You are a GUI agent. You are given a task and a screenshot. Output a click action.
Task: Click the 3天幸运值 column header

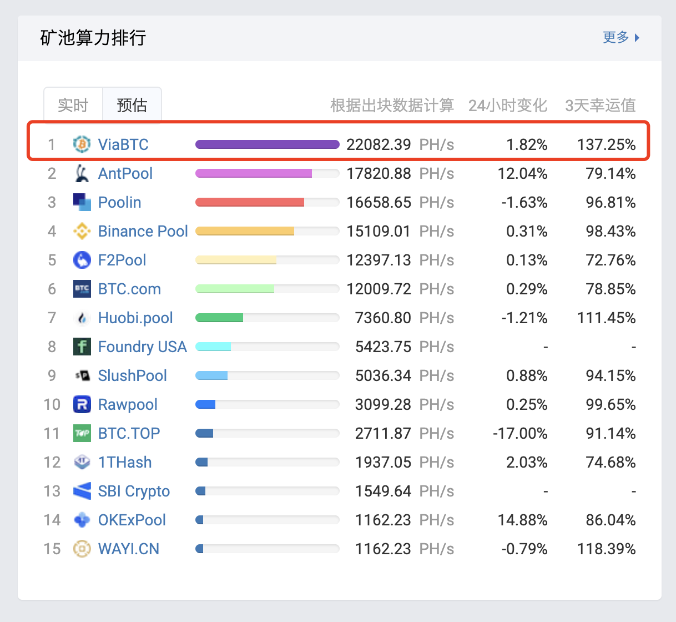(x=601, y=106)
